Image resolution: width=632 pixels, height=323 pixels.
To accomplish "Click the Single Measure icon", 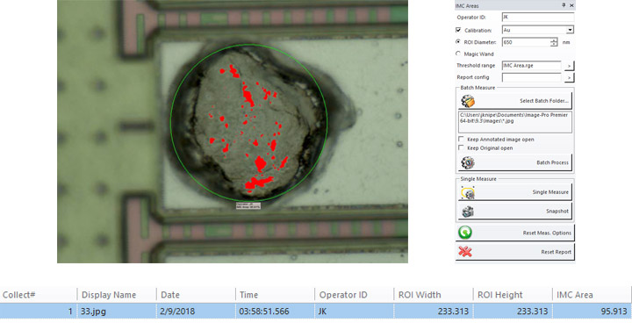I will [x=468, y=192].
